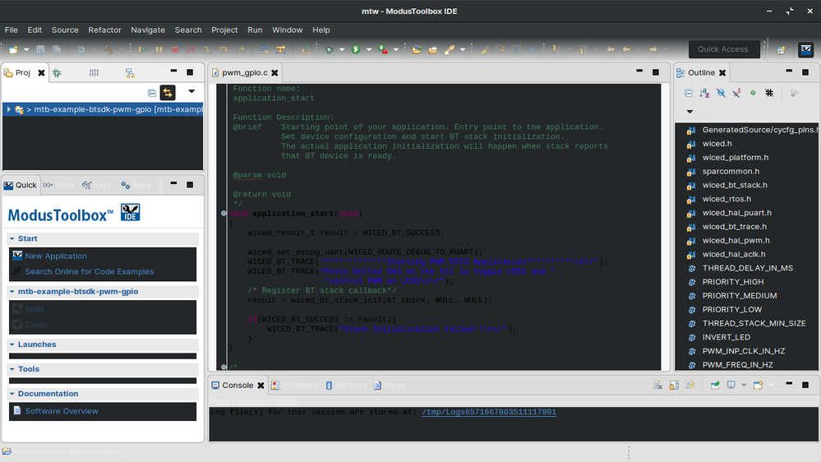Toggle Hide Static Members in Outline
This screenshot has width=821, height=462.
click(x=736, y=93)
